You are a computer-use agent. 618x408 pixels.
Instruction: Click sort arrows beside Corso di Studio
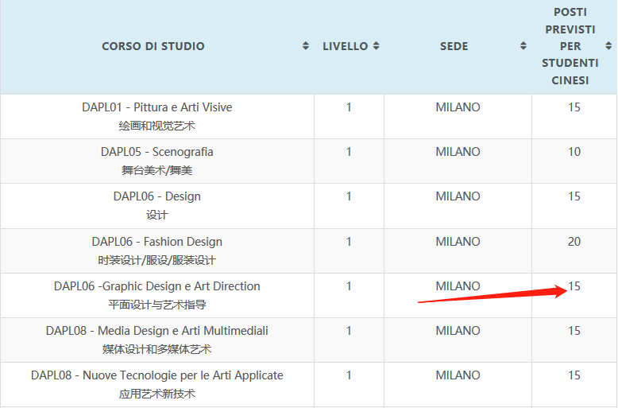point(306,46)
